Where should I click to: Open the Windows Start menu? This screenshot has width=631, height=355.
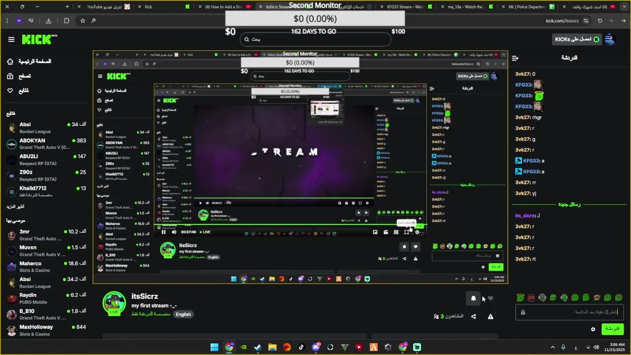coord(214,347)
